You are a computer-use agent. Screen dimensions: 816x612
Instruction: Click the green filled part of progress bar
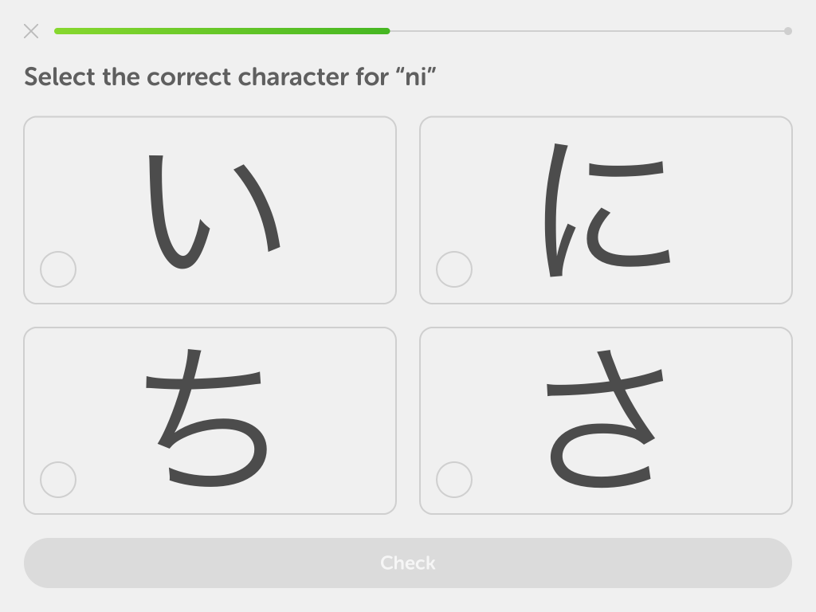[222, 31]
